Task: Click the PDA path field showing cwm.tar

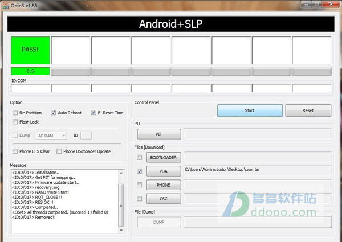Action: click(x=258, y=171)
